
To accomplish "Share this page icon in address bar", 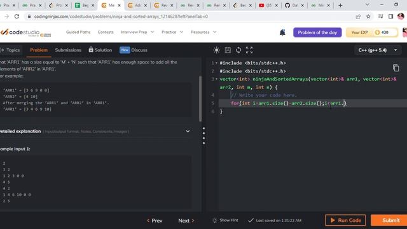I will point(358,17).
